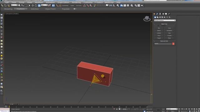Toggle the ribbon display eye icon

point(74,9)
